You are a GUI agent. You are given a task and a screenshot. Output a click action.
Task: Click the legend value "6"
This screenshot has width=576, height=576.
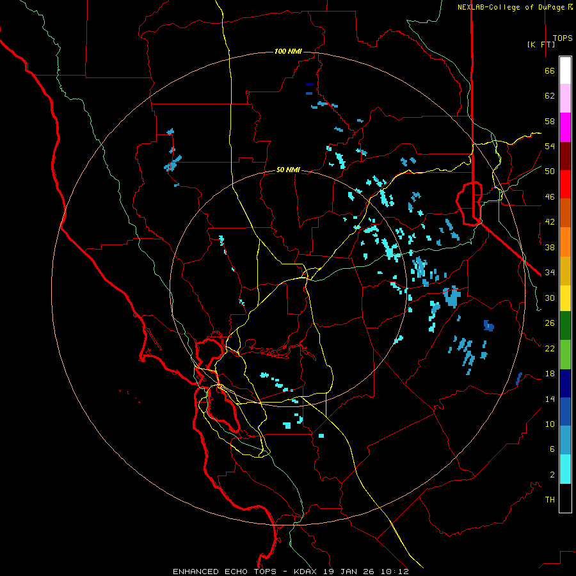pos(552,449)
